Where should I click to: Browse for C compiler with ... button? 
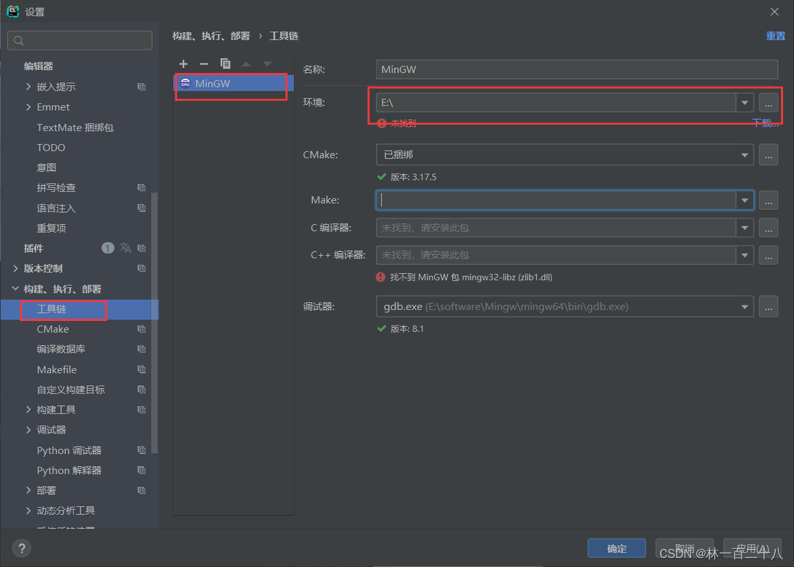(x=768, y=227)
